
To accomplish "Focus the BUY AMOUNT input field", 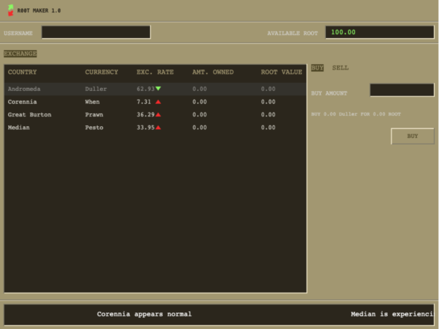I will (402, 90).
